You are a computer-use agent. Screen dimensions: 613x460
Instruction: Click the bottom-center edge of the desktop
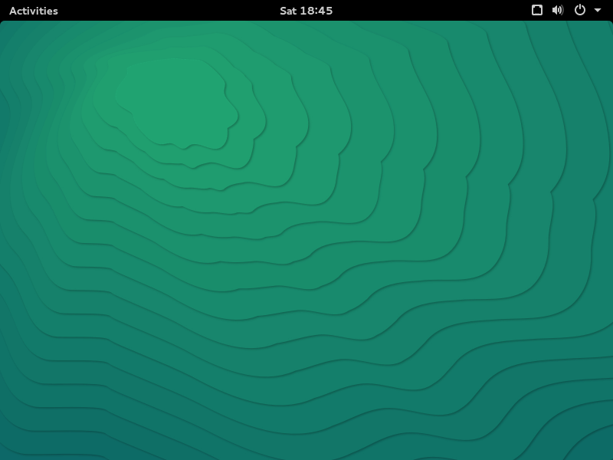[x=306, y=455]
